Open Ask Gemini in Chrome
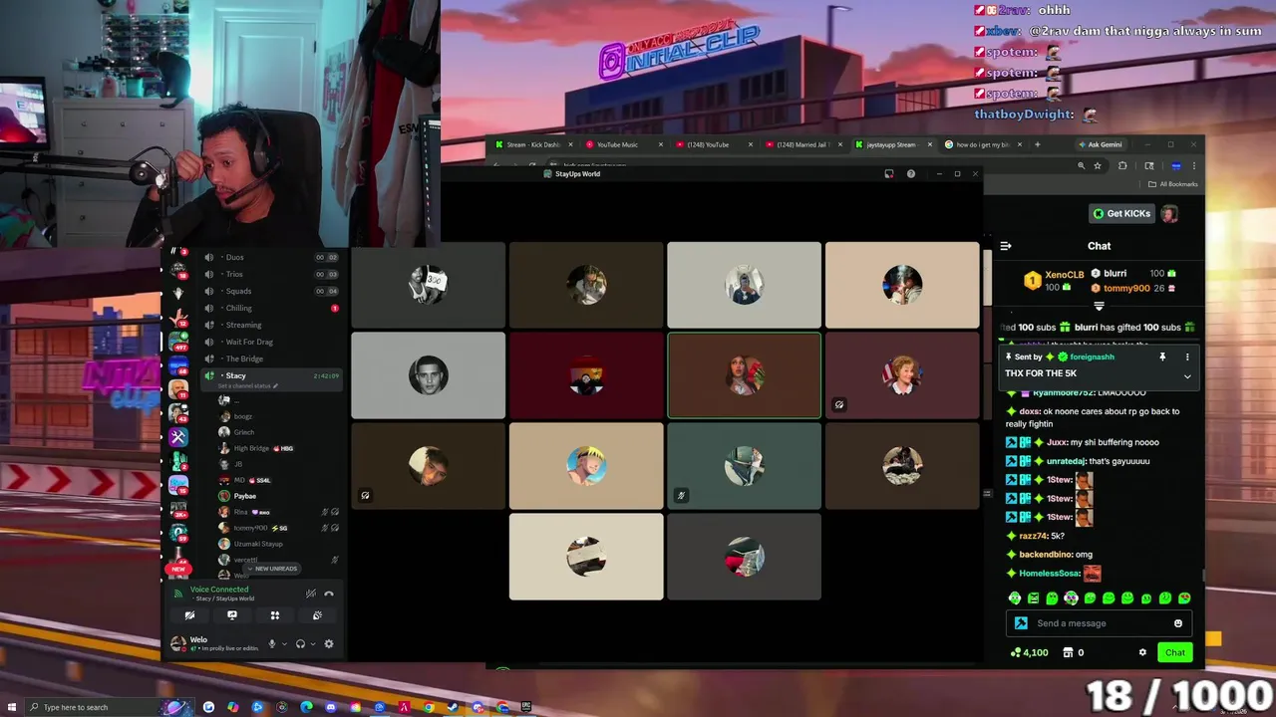 tap(1101, 144)
